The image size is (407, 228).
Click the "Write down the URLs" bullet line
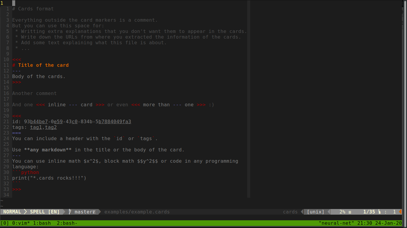(128, 37)
